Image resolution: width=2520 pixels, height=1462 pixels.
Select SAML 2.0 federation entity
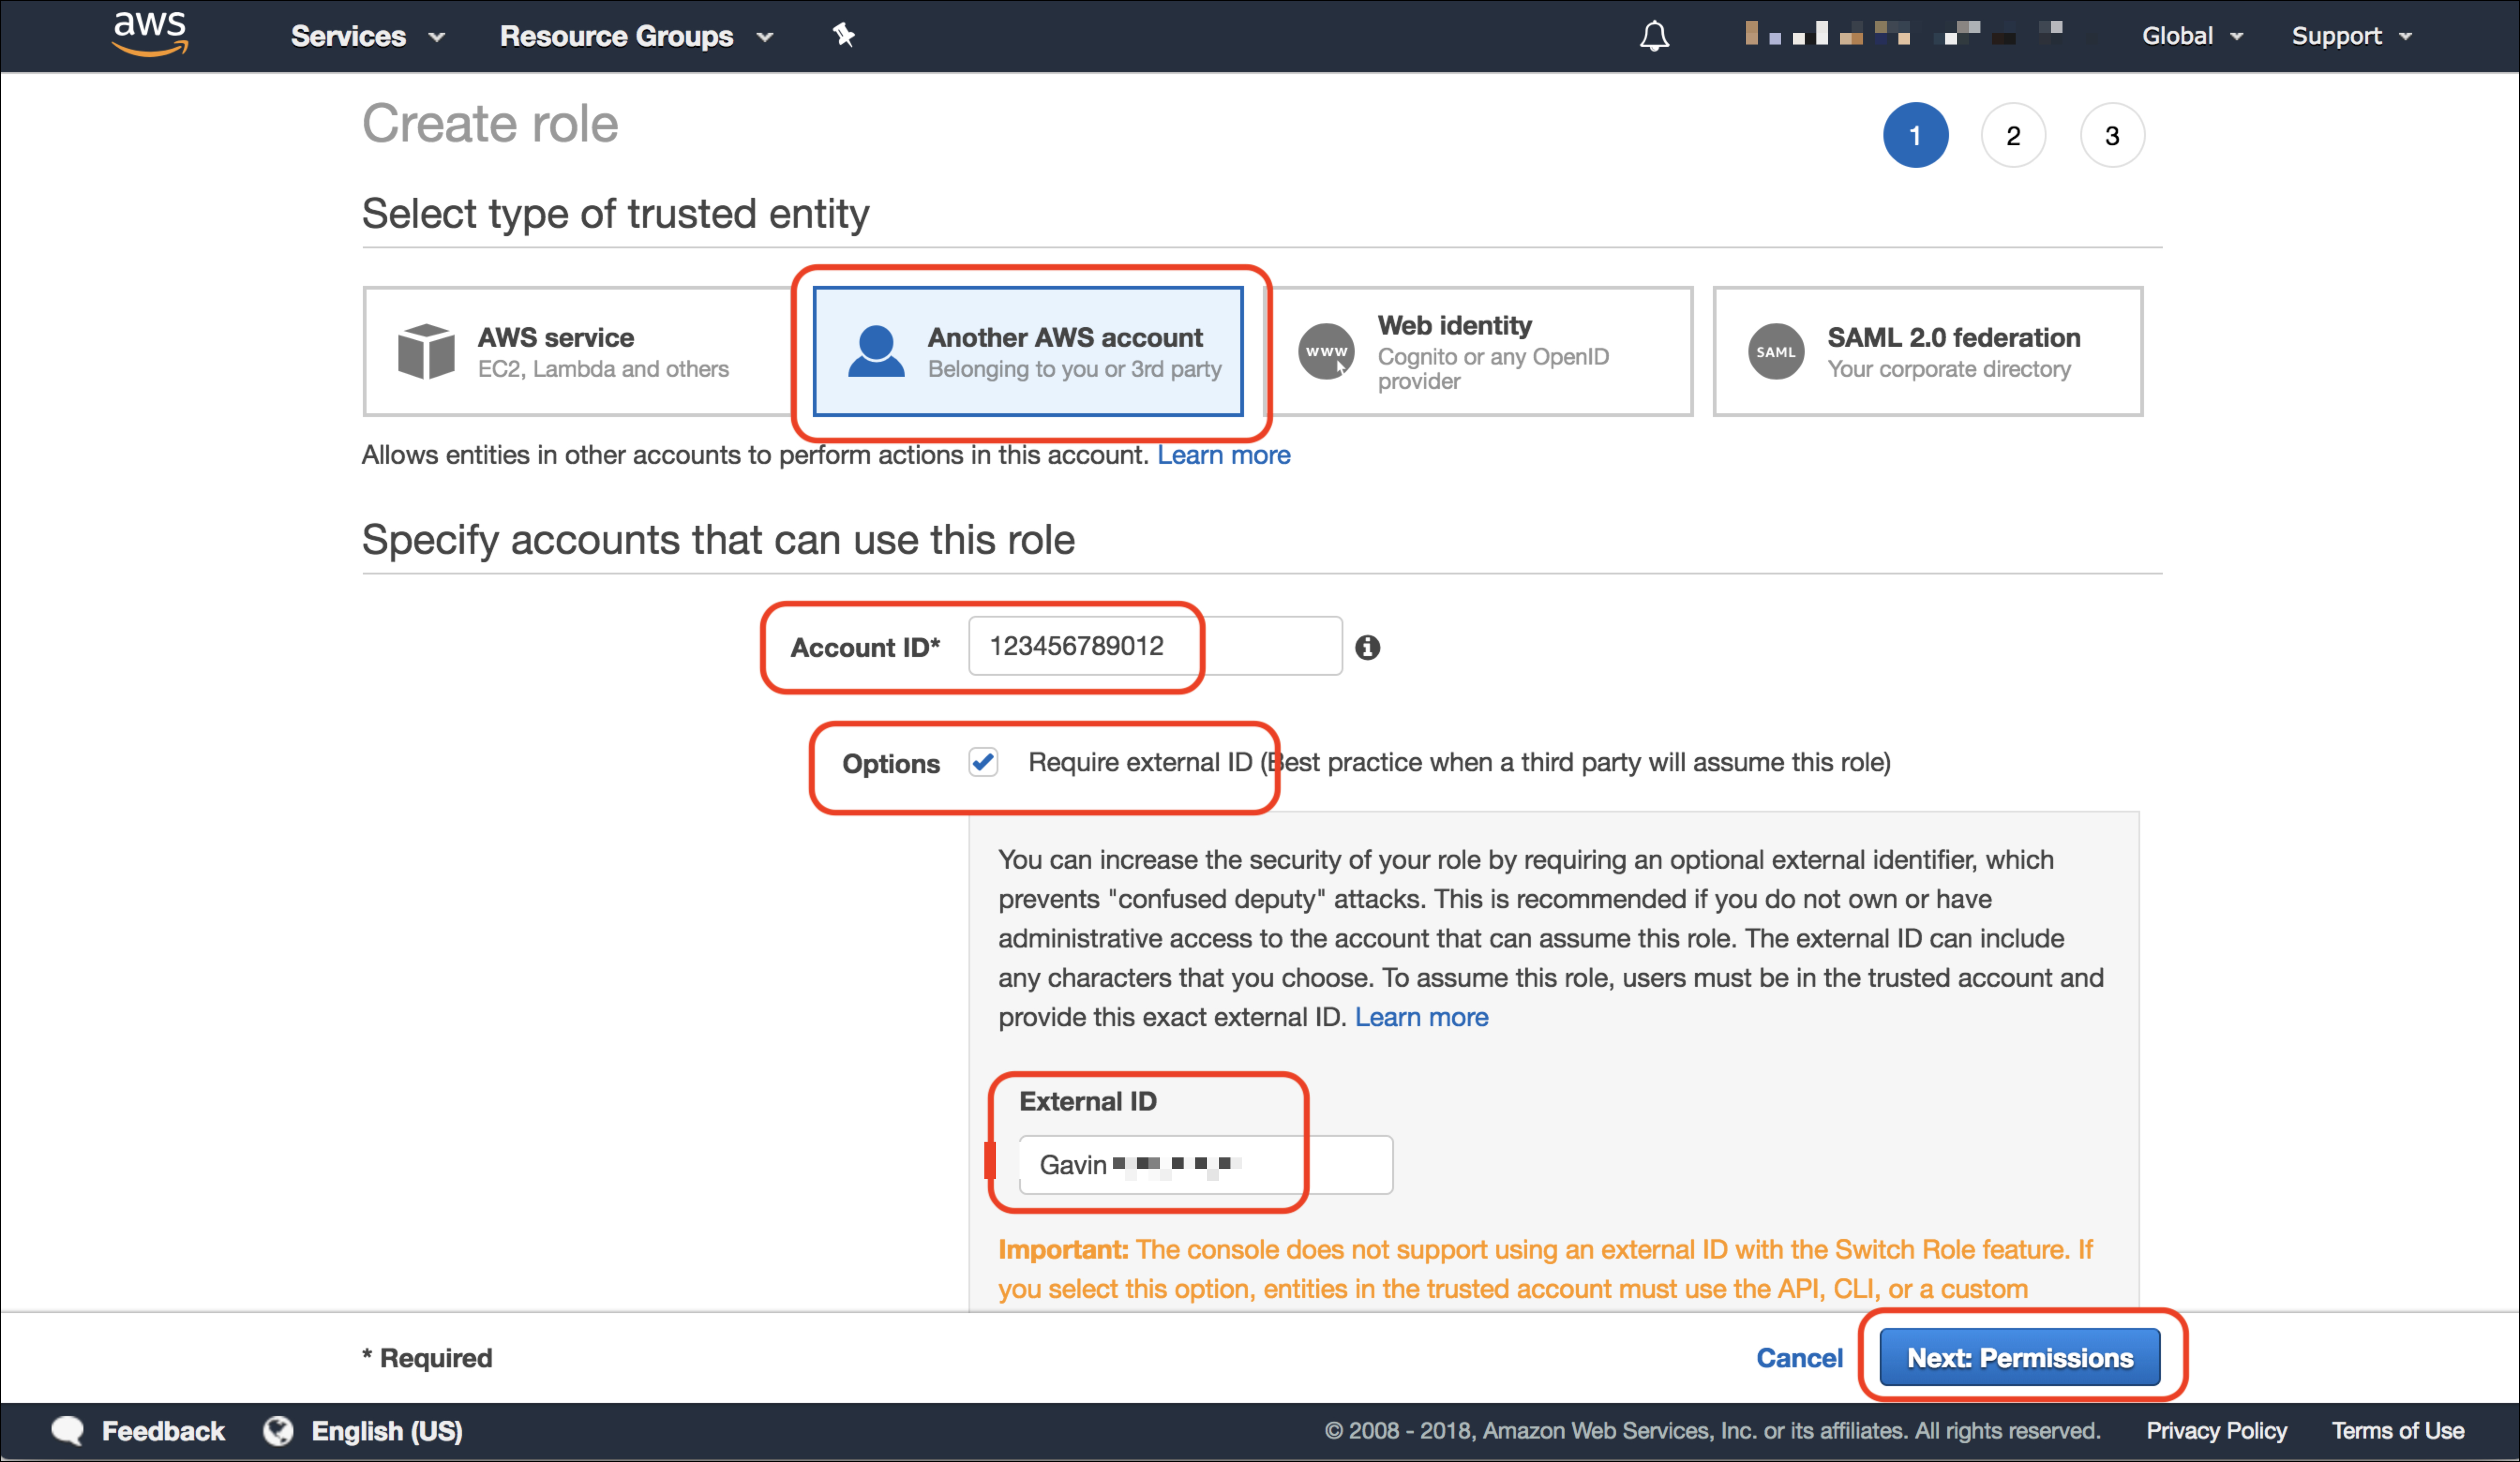click(1928, 351)
